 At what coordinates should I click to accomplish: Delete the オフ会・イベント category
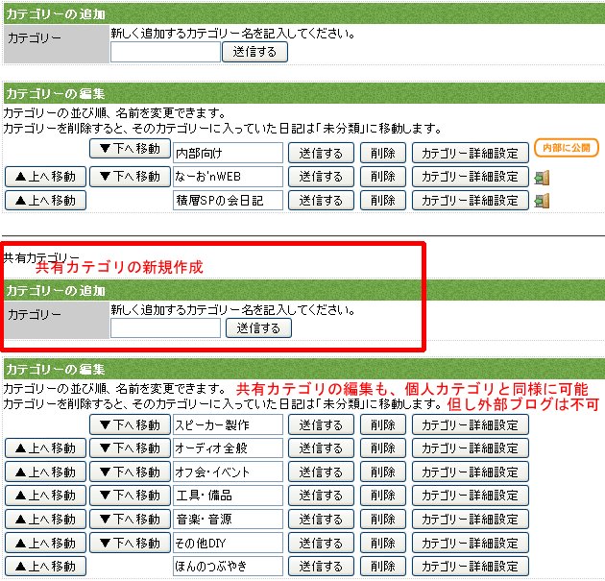(383, 472)
